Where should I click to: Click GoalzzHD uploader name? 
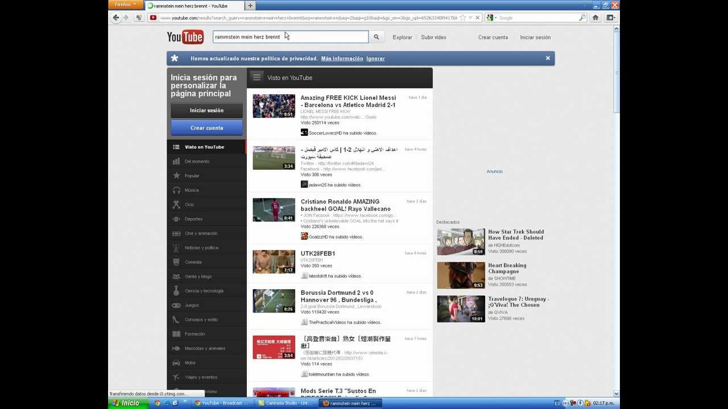click(318, 237)
